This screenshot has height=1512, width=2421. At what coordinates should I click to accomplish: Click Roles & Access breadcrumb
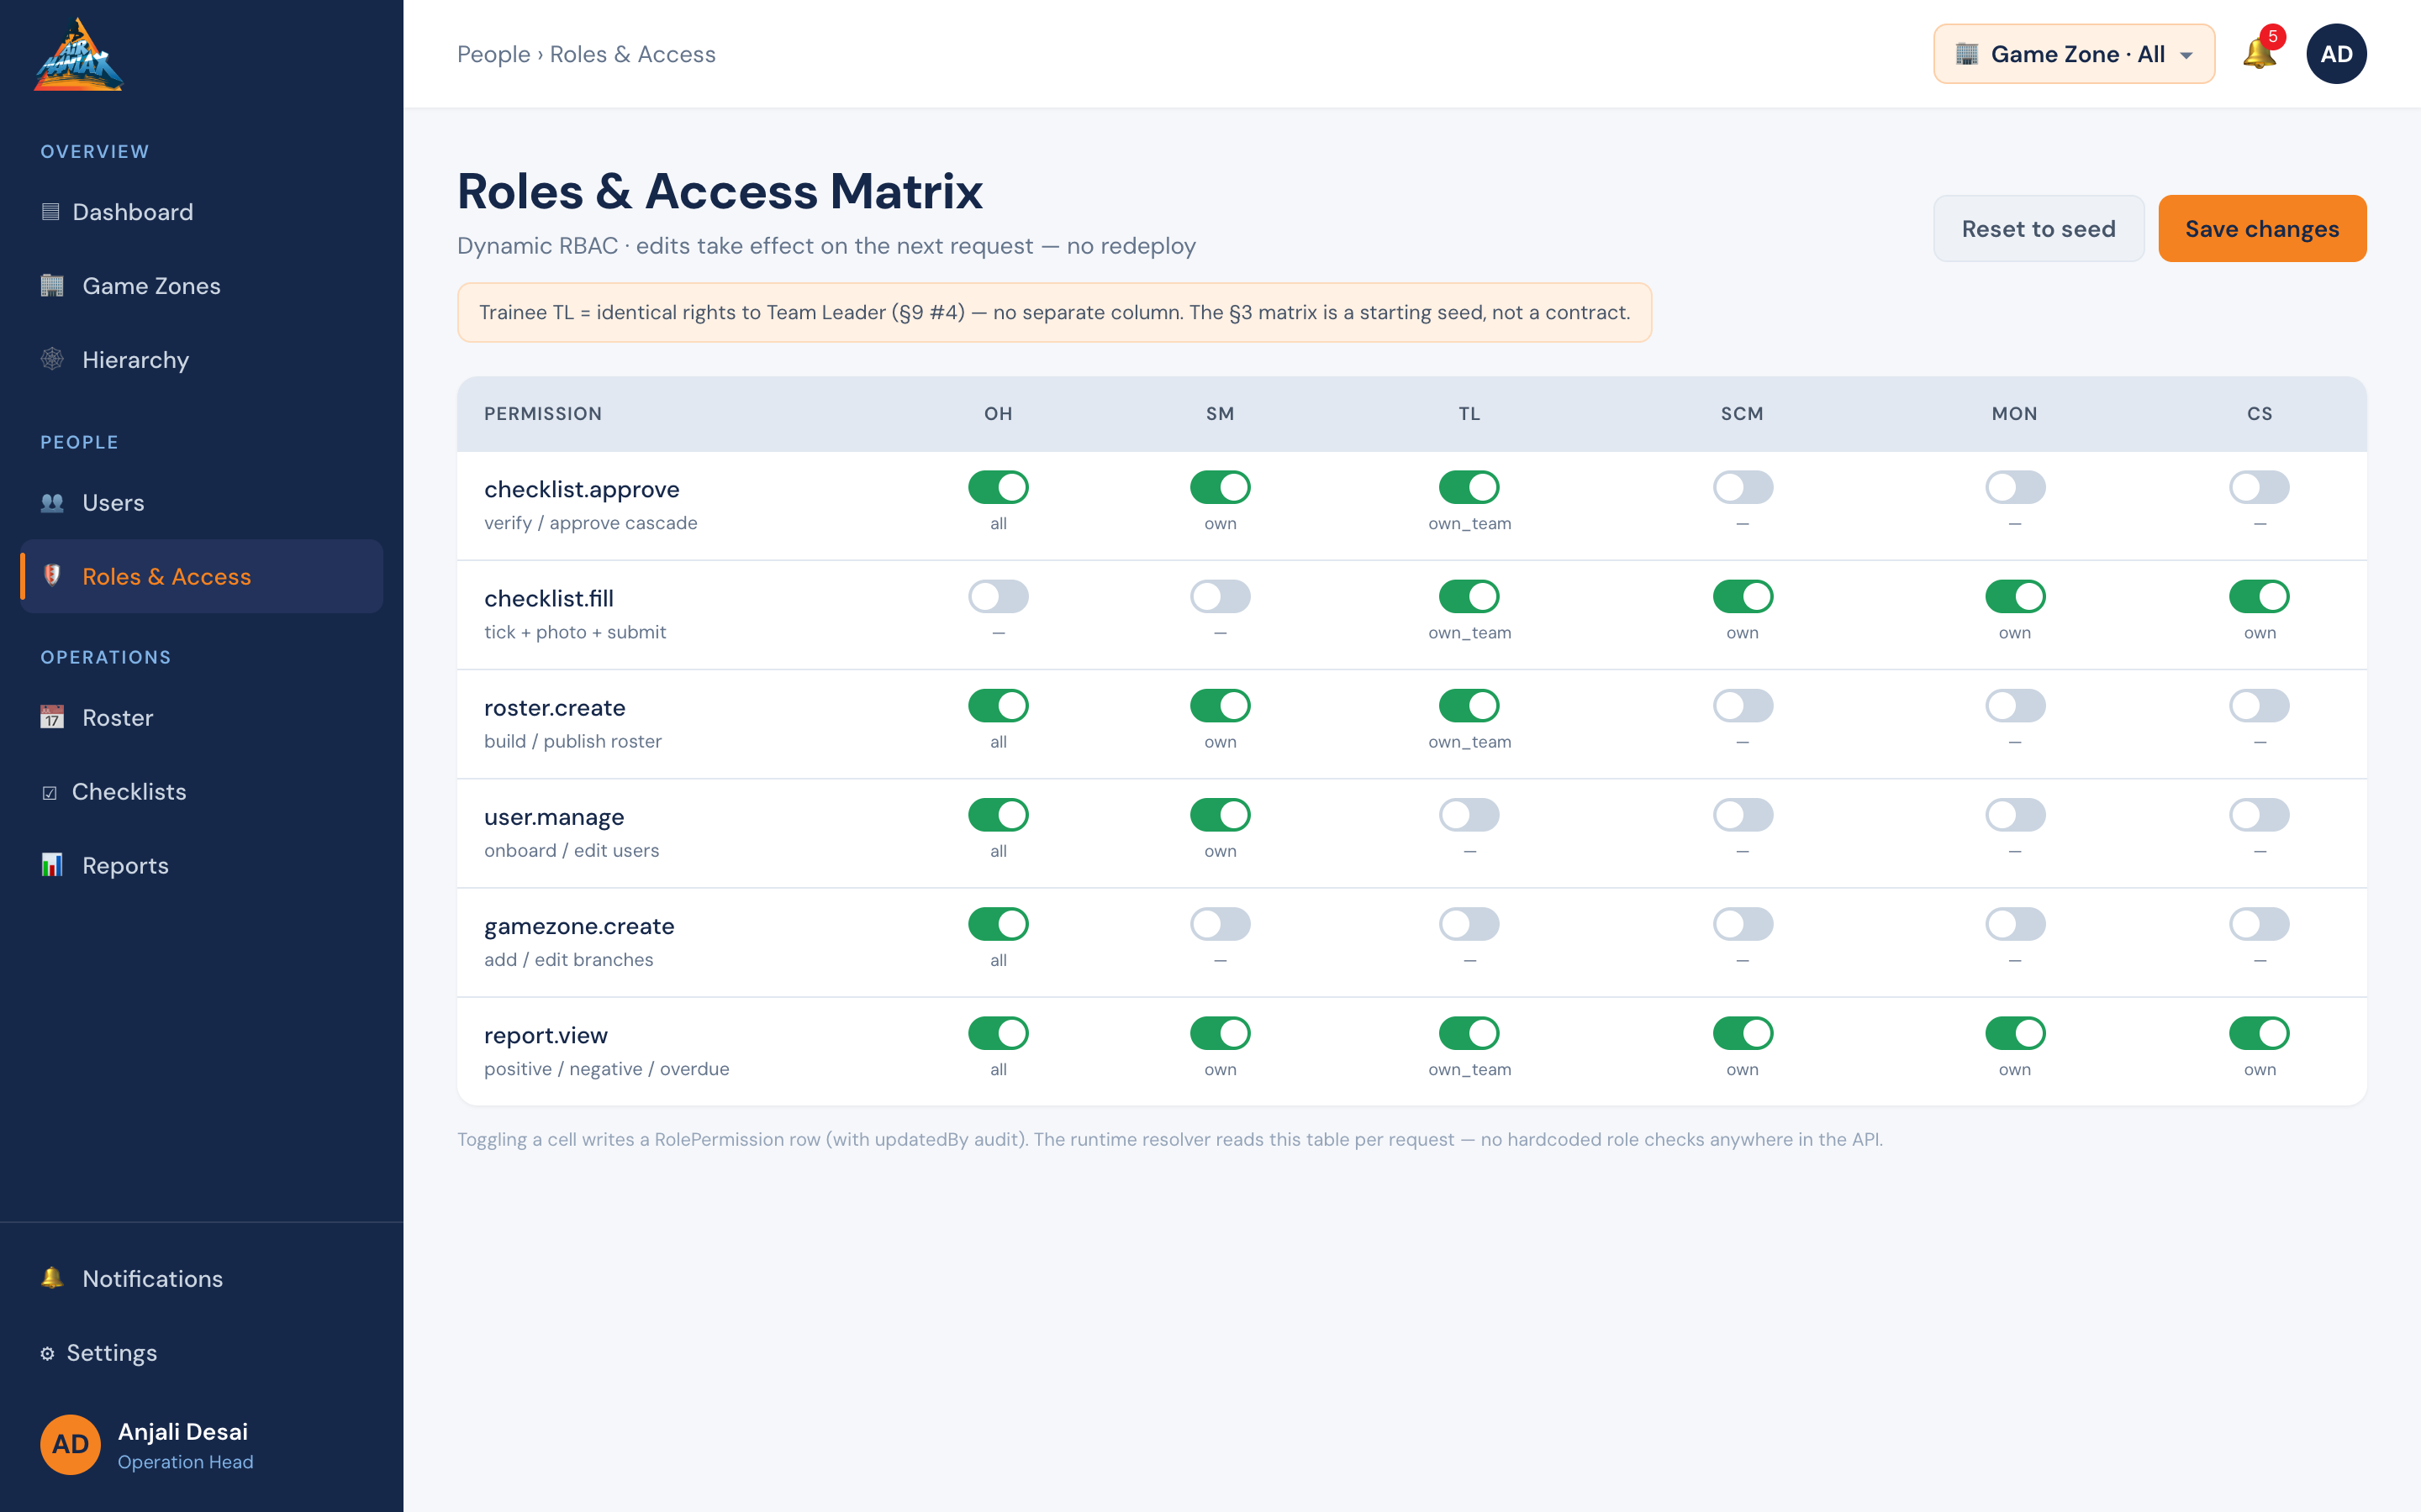click(632, 54)
